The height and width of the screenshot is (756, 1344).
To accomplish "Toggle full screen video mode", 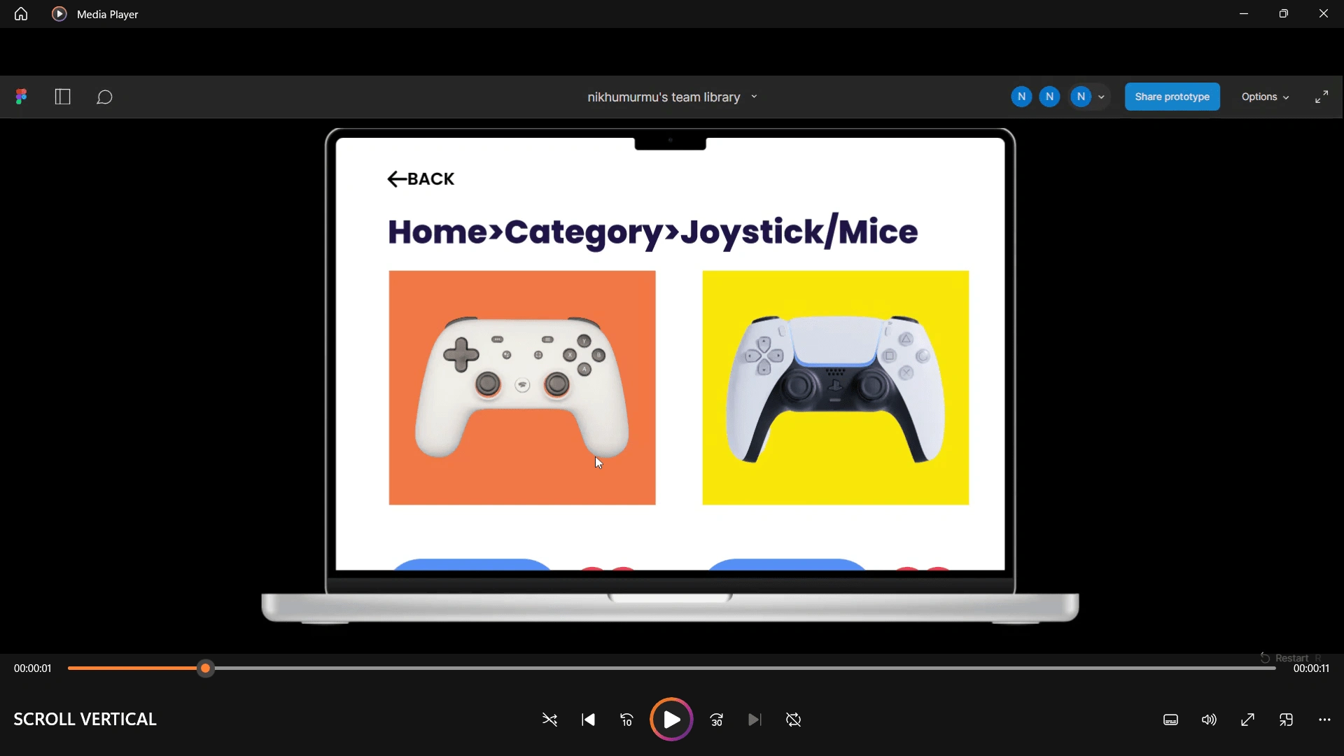I will (1248, 720).
